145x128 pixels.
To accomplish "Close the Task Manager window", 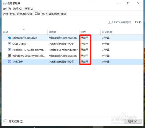I will [138, 3].
